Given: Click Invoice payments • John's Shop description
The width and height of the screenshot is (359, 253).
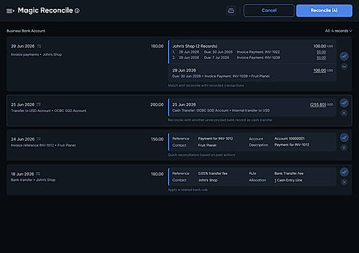Looking at the screenshot, I should 36,54.
